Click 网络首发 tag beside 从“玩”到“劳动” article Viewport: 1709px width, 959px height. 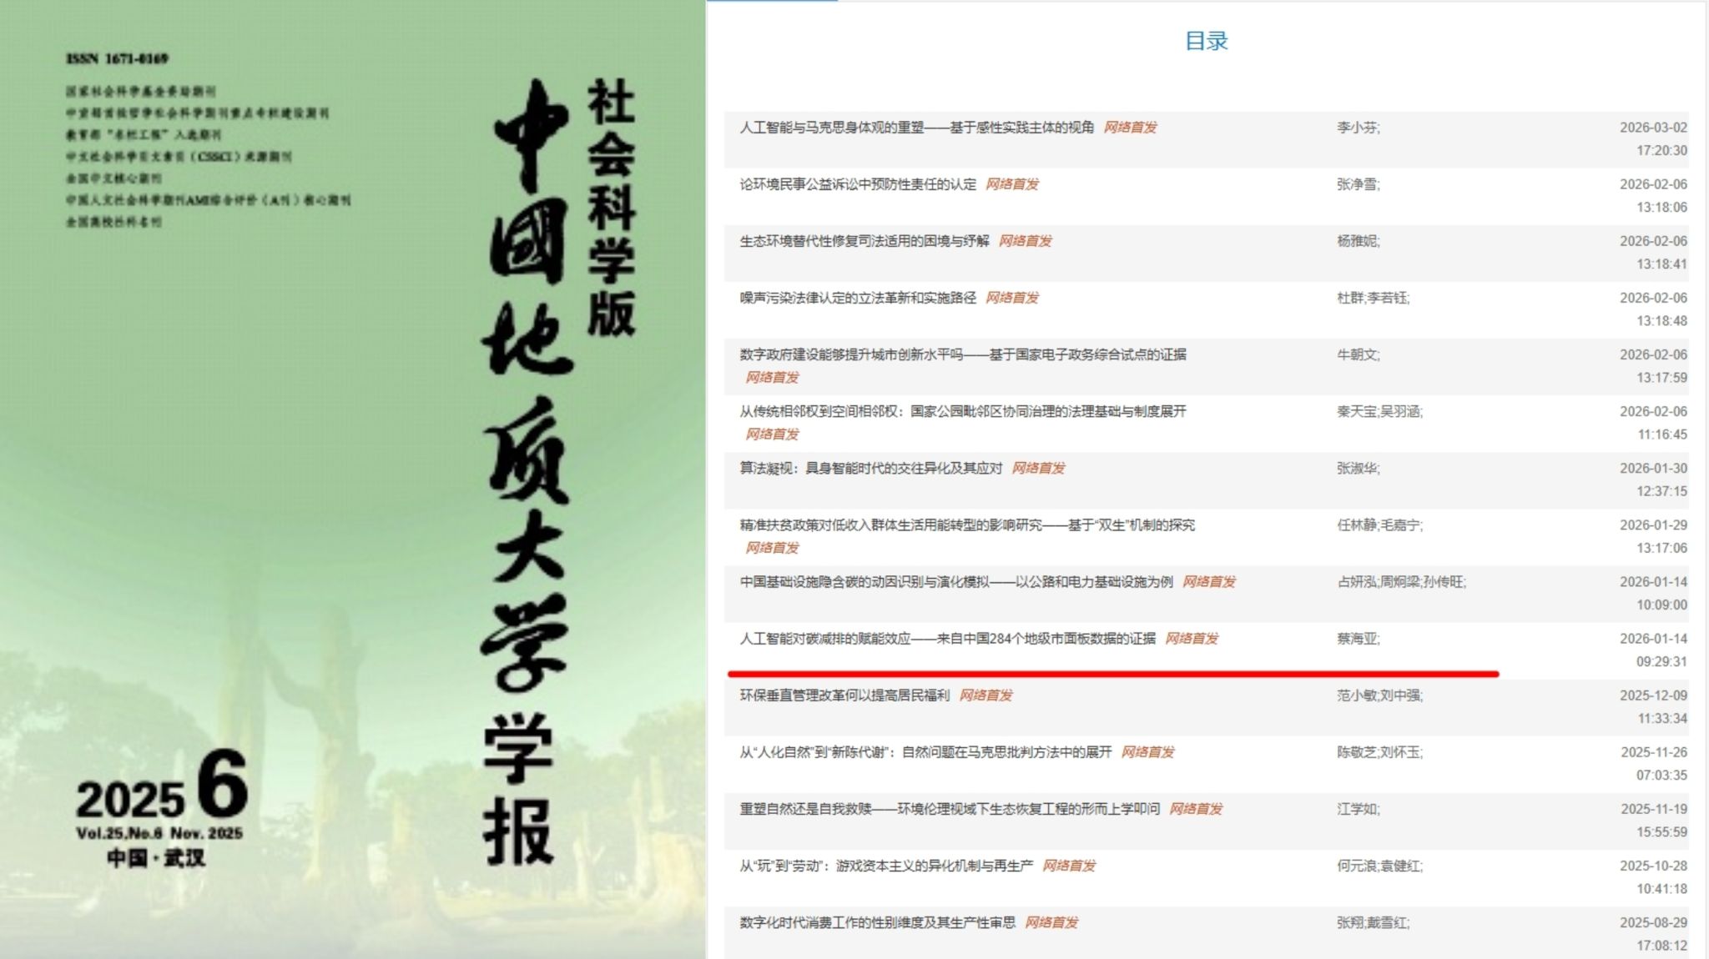1068,865
